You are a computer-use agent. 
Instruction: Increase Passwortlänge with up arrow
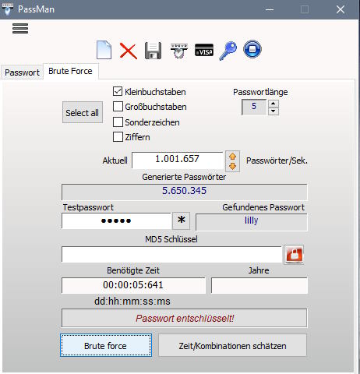coord(273,104)
